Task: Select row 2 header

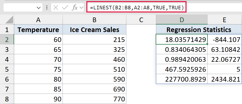Action: click(7, 39)
